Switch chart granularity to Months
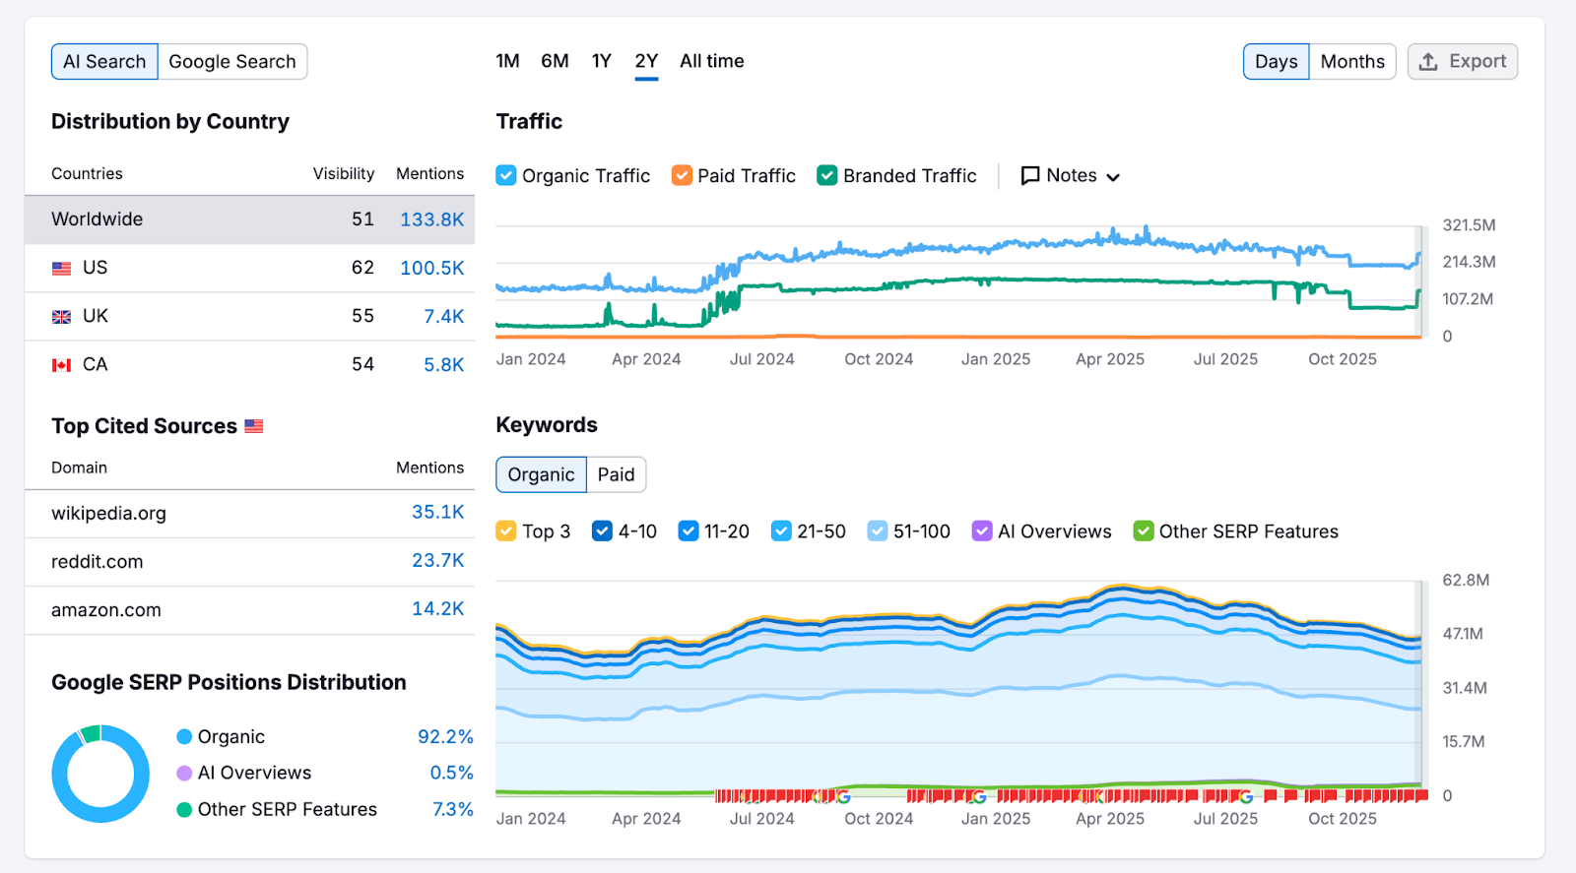Screen dimensions: 1576x873 pyautogui.click(x=1351, y=62)
